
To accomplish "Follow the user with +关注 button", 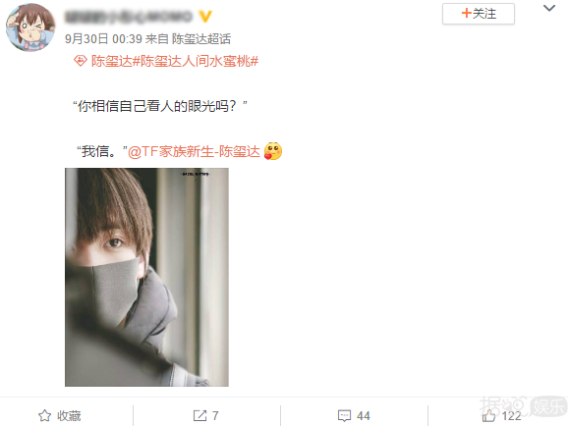I will 479,14.
